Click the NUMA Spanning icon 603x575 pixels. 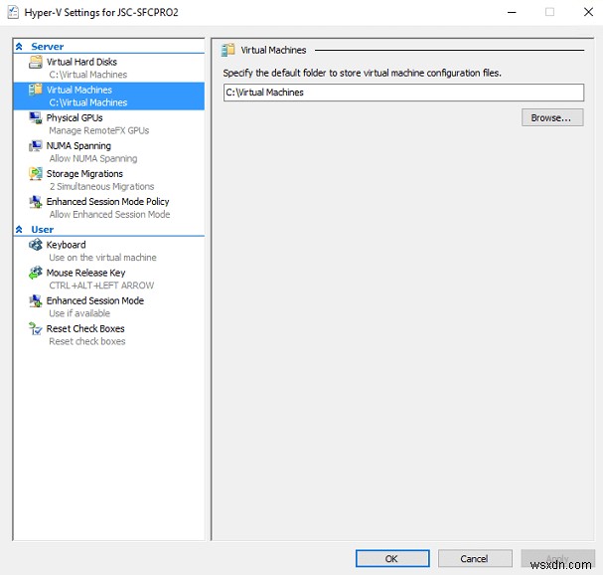[x=36, y=146]
